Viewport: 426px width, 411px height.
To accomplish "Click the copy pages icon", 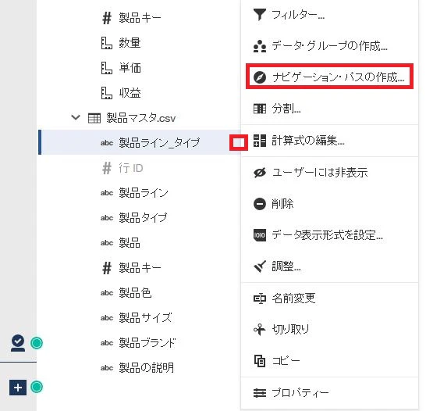I will pos(260,361).
